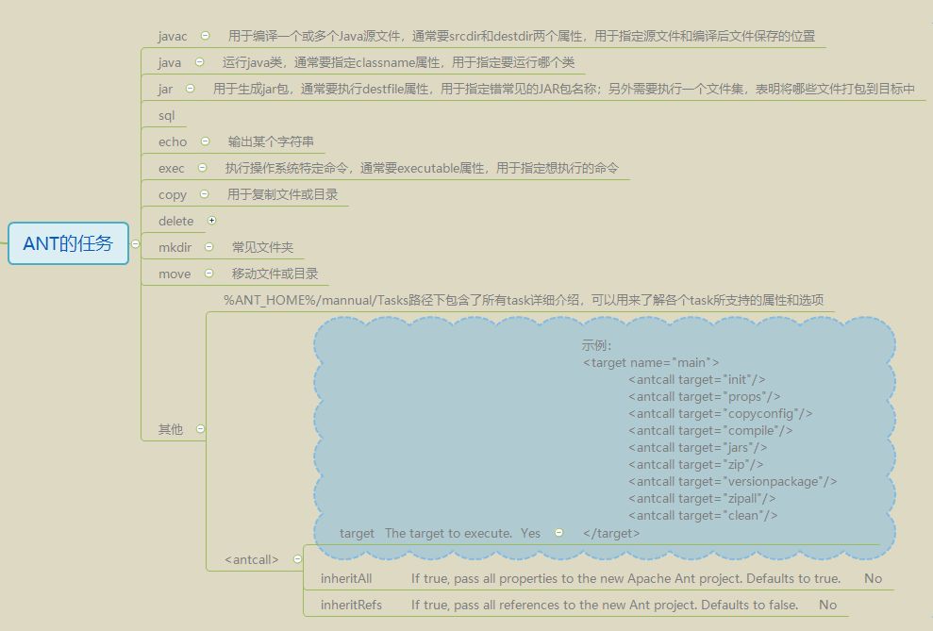Collapse the target attribute node
Viewport: 933px width, 631px height.
pyautogui.click(x=558, y=533)
